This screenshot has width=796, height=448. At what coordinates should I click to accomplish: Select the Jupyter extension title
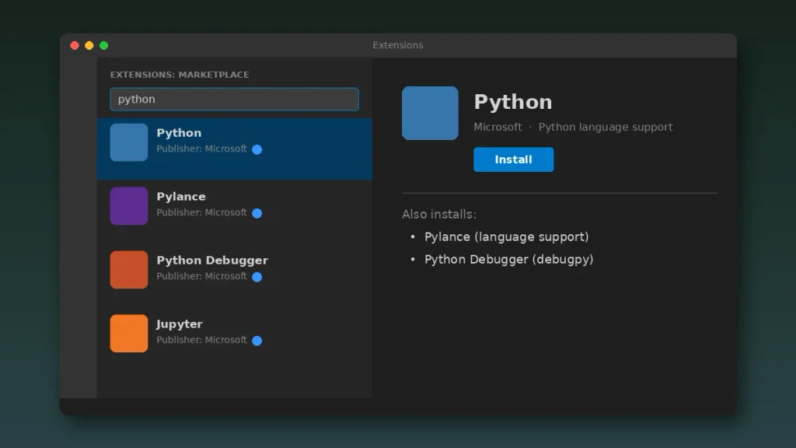tap(180, 324)
